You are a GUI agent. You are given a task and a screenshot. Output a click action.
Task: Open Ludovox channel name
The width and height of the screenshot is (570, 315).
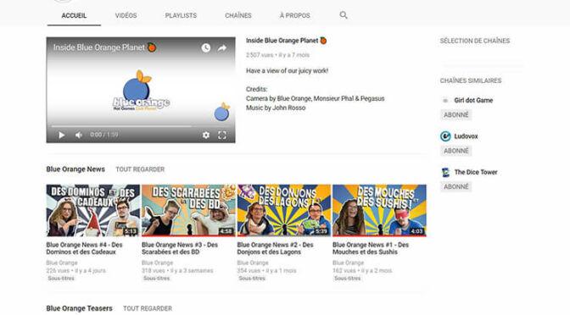(x=466, y=136)
